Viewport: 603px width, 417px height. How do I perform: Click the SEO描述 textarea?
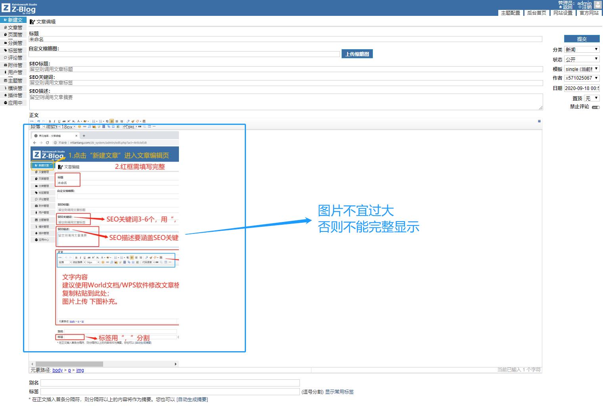pyautogui.click(x=286, y=102)
